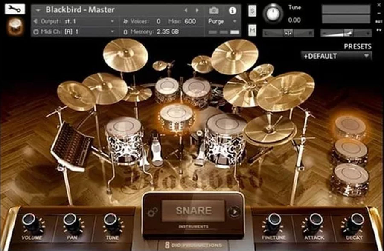Click the drum instrument icon below the wrench

[x=15, y=26]
